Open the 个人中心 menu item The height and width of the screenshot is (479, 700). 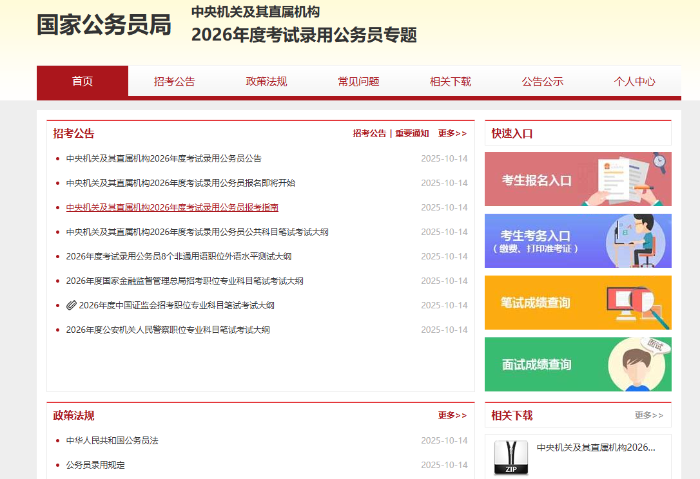[634, 81]
